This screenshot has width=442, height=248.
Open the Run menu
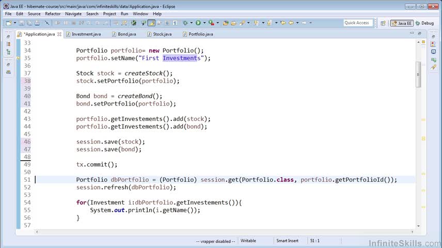[124, 13]
